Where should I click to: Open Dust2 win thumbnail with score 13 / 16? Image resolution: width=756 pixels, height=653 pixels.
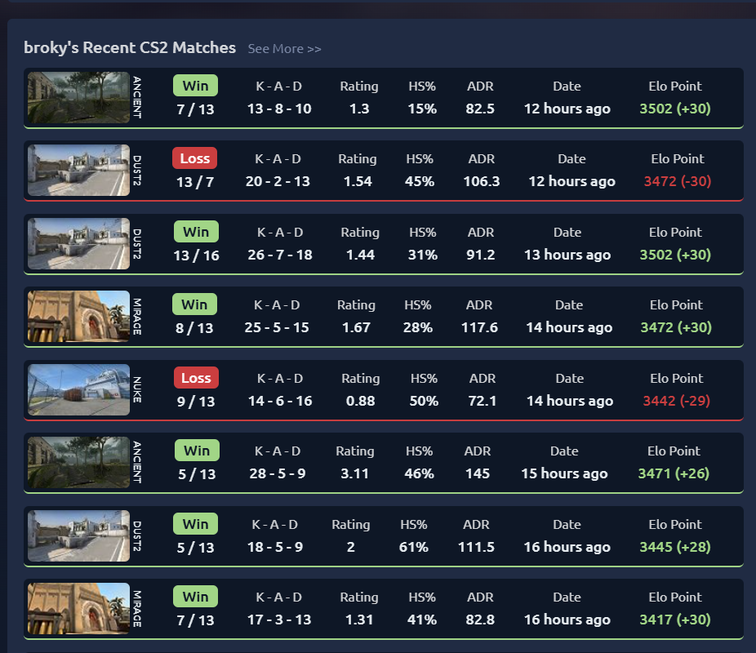pyautogui.click(x=78, y=243)
